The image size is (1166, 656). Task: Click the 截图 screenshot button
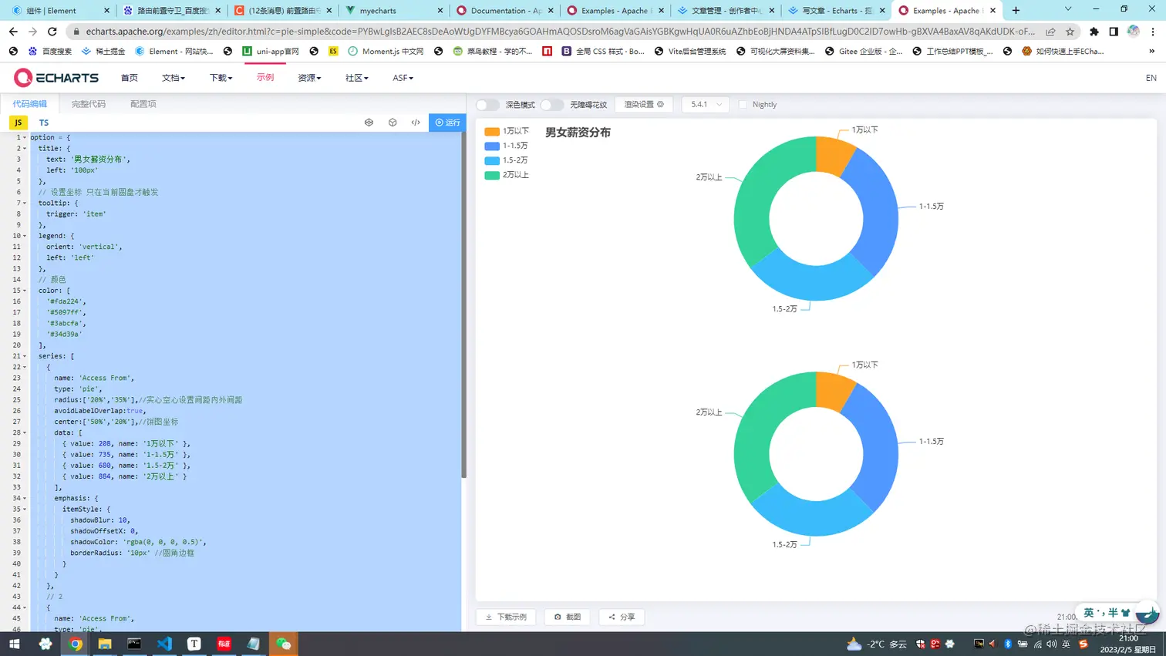coord(568,617)
